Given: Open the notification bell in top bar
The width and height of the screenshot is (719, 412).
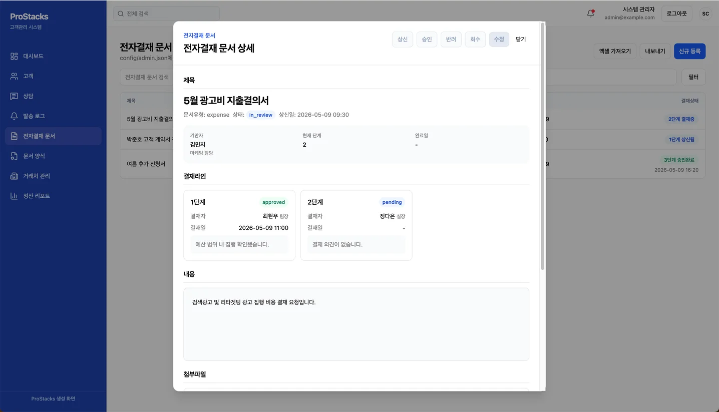Looking at the screenshot, I should (591, 14).
